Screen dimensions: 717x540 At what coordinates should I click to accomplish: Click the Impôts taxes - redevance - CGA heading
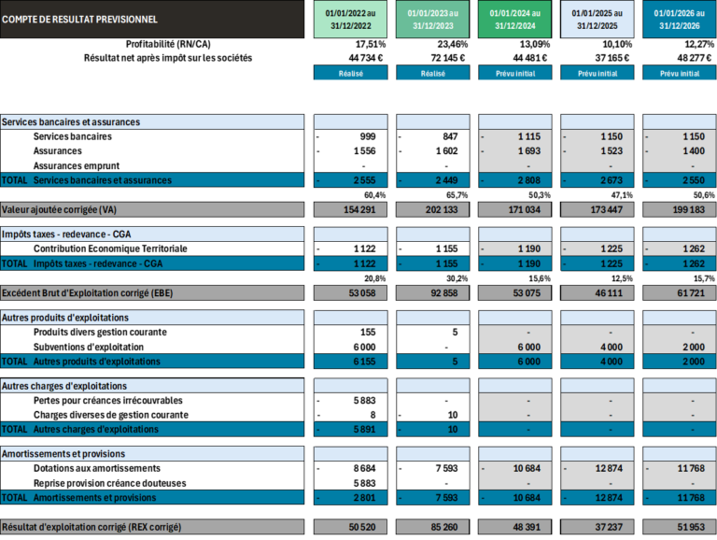(152, 233)
